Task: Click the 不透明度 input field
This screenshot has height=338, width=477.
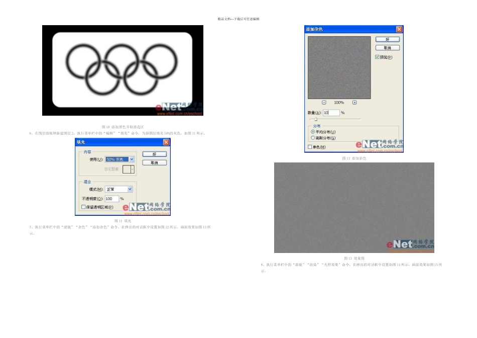Action: pyautogui.click(x=111, y=199)
